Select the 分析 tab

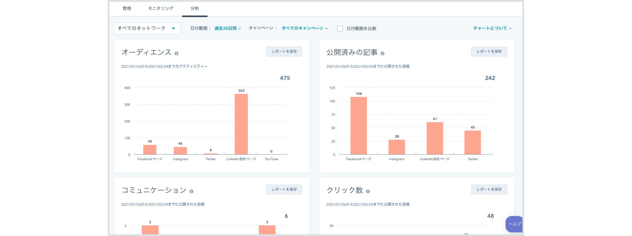[195, 8]
